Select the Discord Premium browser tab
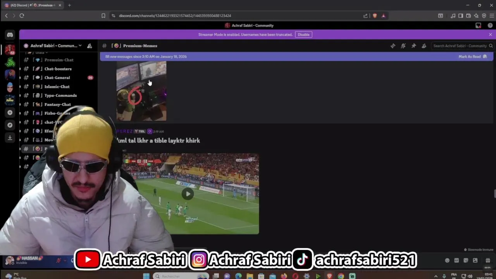Image resolution: width=496 pixels, height=279 pixels. tap(32, 5)
